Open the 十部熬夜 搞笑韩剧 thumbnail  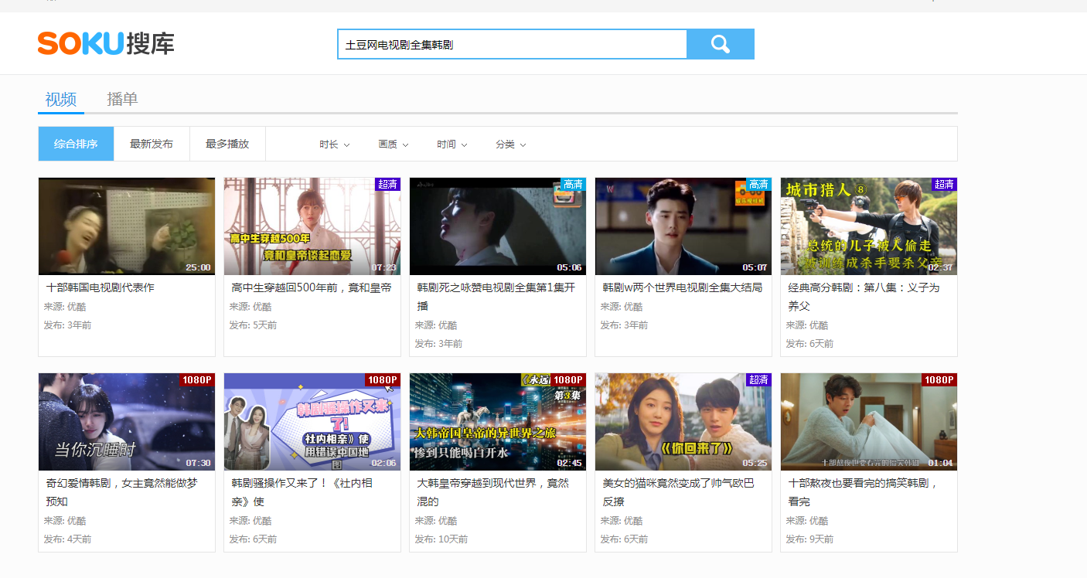[x=869, y=422]
